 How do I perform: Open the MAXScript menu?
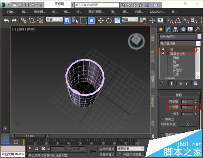click(x=158, y=12)
